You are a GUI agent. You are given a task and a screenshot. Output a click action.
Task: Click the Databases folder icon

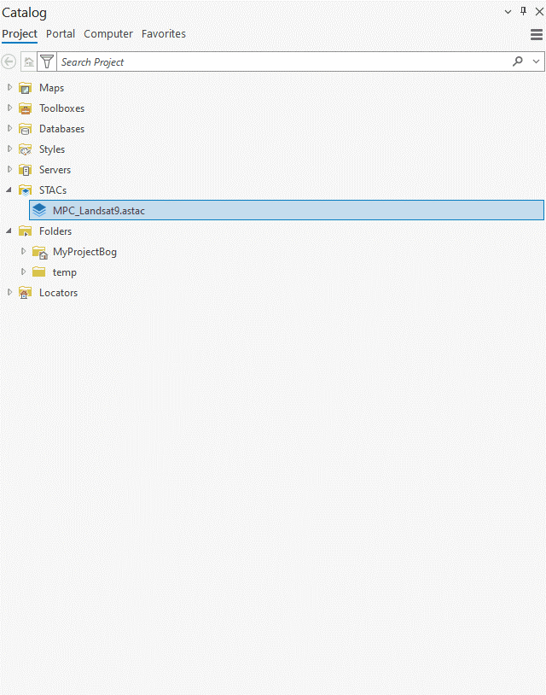26,129
